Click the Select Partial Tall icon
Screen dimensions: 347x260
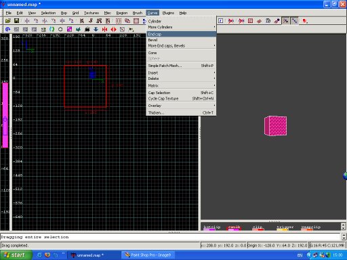click(x=99, y=21)
